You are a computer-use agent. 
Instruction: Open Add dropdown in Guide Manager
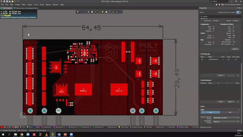click(221, 102)
